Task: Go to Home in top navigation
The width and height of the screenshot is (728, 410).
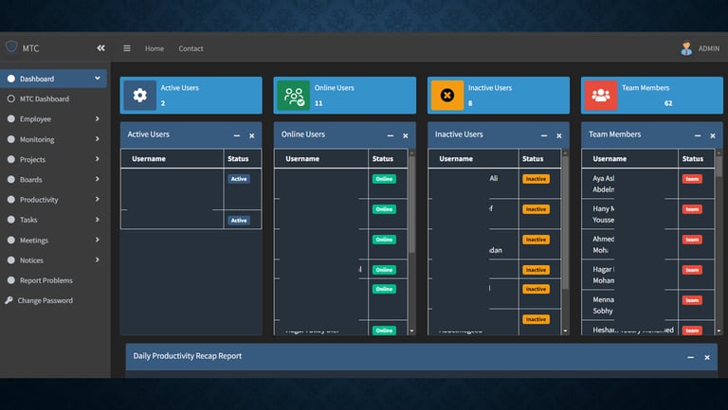Action: tap(155, 48)
